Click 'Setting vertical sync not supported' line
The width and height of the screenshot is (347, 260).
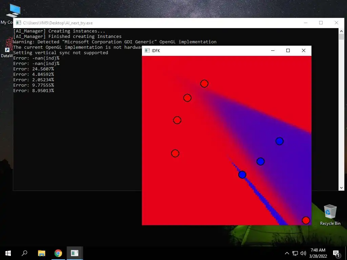pyautogui.click(x=61, y=52)
